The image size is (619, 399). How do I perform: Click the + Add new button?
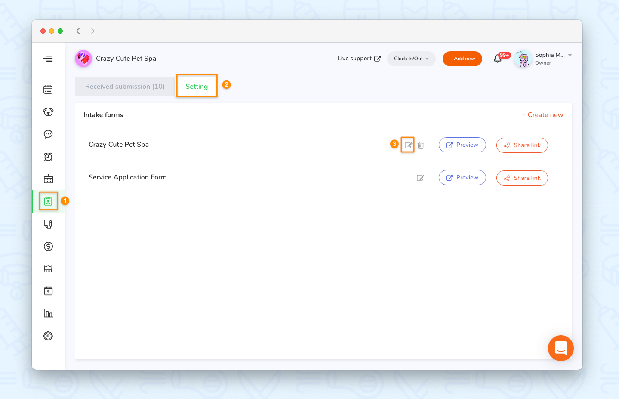click(x=462, y=59)
